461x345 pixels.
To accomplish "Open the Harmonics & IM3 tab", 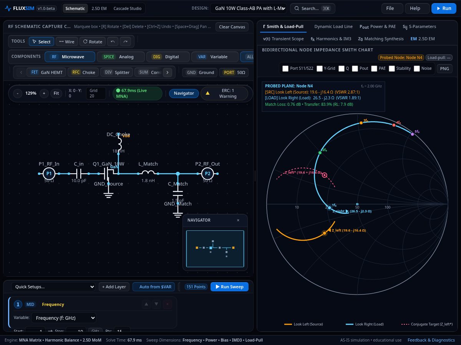I will (x=331, y=39).
